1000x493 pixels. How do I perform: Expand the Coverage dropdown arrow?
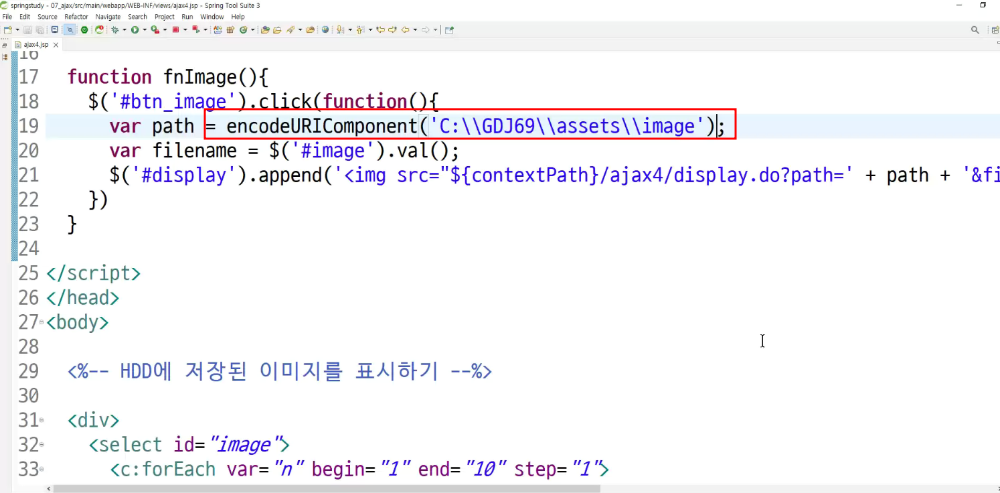[x=165, y=29]
